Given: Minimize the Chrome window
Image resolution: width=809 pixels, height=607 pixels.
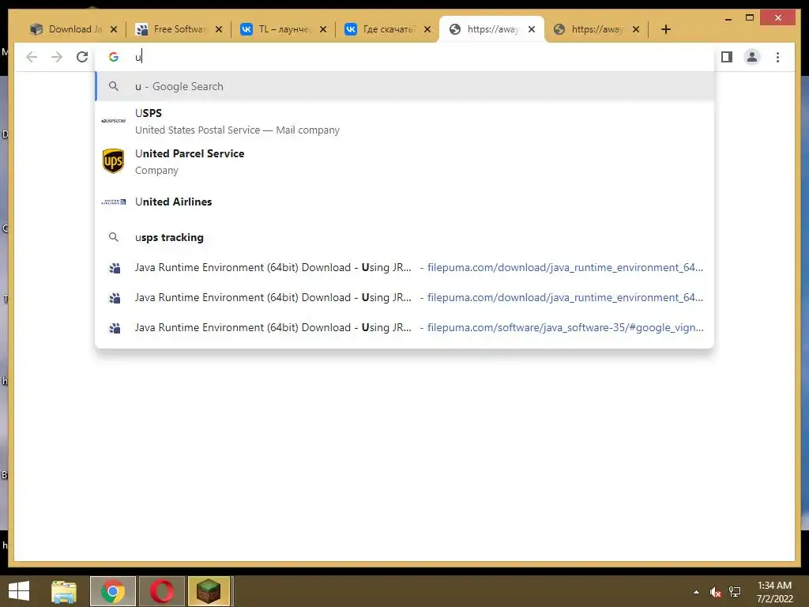Looking at the screenshot, I should tap(728, 19).
